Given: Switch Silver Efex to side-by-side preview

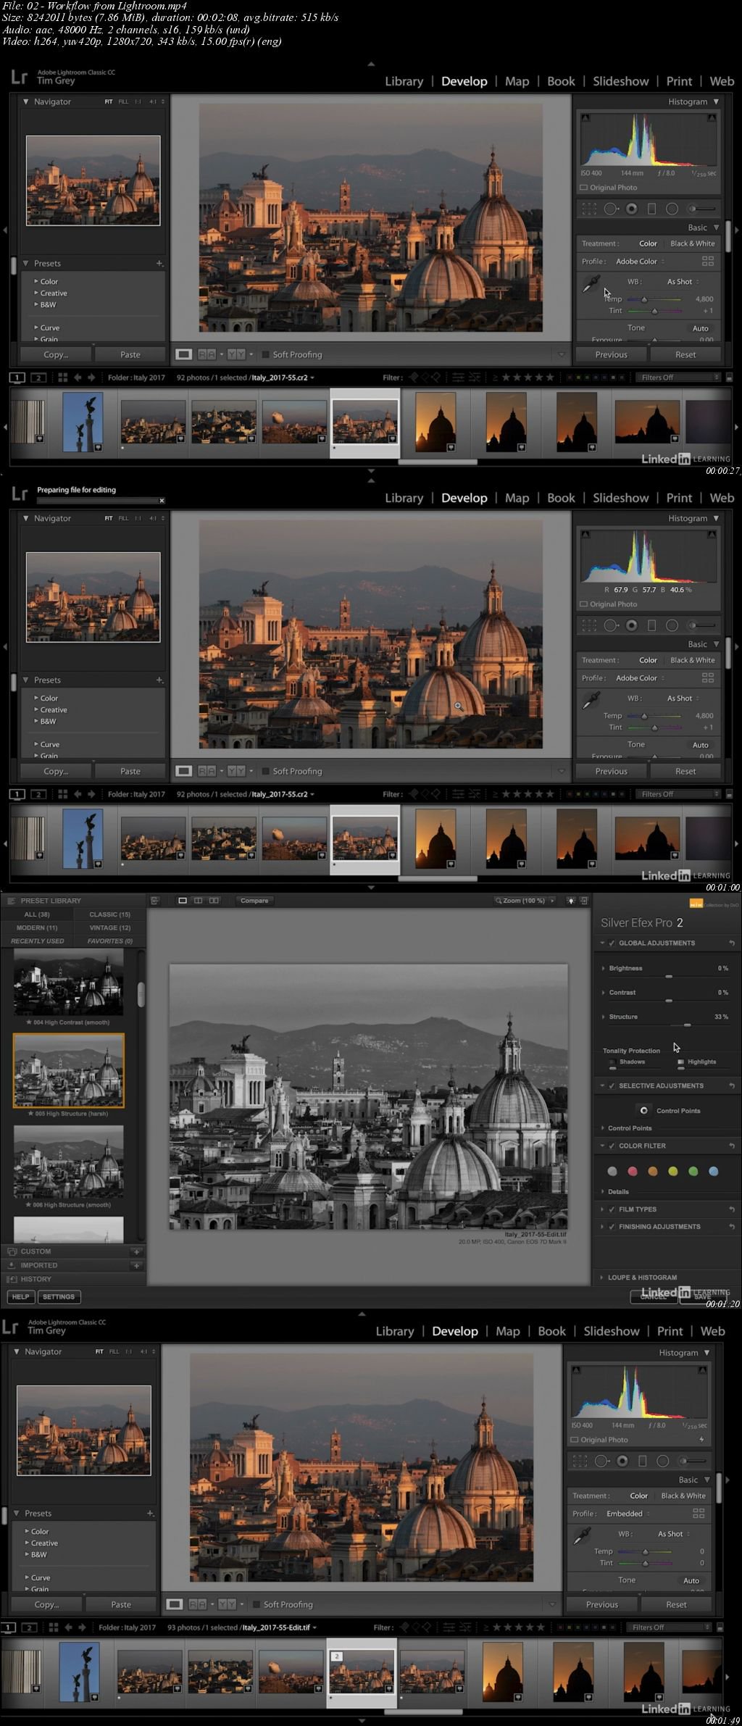Looking at the screenshot, I should (214, 901).
